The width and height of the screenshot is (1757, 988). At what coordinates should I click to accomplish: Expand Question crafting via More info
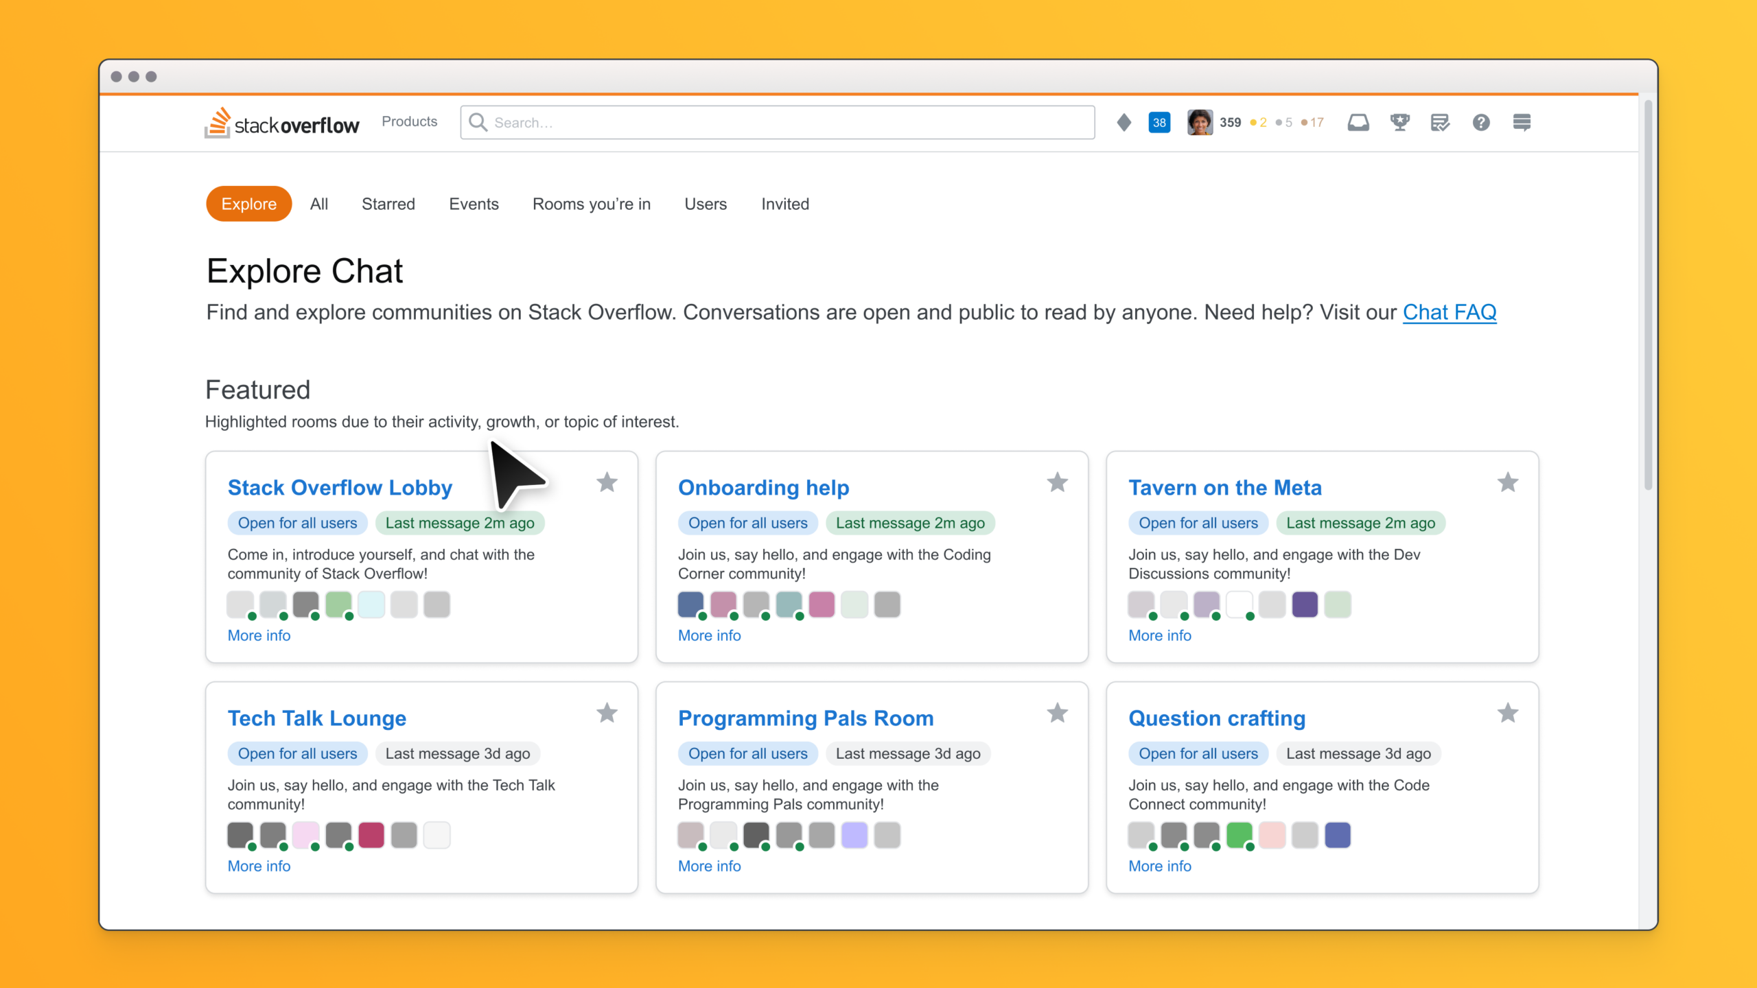tap(1160, 866)
